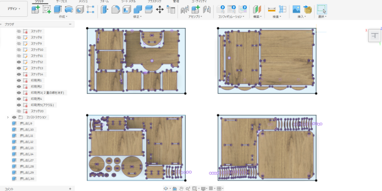Expand the コメント panel with plus button
The image size is (382, 191).
[70, 189]
